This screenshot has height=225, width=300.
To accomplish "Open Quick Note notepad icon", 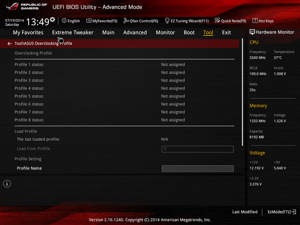I will click(217, 21).
